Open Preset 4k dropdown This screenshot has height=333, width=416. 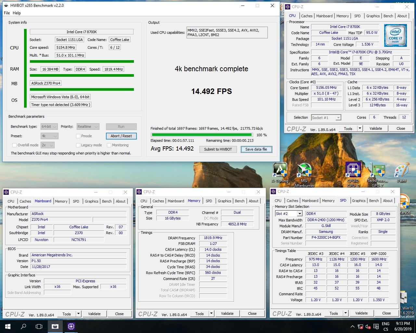click(x=49, y=136)
